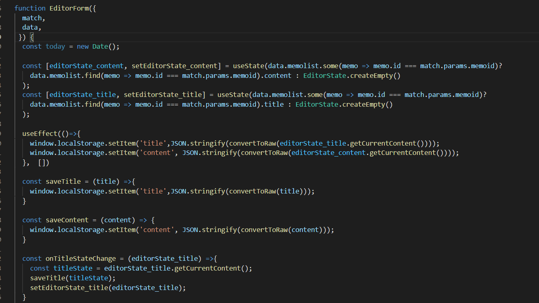Click the useEffect hook name
Image resolution: width=539 pixels, height=303 pixels.
click(40, 133)
